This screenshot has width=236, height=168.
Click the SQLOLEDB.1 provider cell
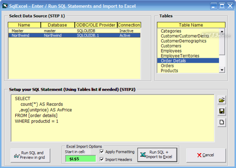(x=88, y=35)
